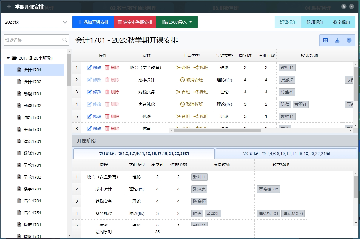Click 拆班 split icon for 班会（安全教育）
The width and height of the screenshot is (360, 239).
tap(196, 68)
